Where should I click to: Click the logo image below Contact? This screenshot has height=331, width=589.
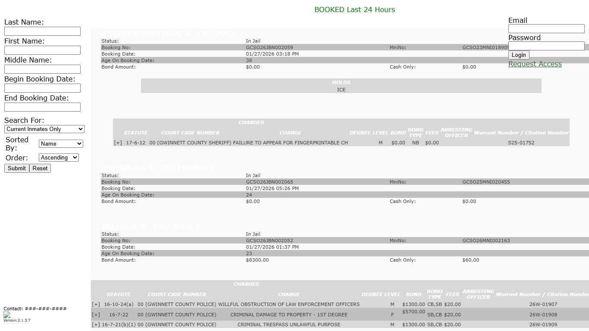click(x=7, y=315)
